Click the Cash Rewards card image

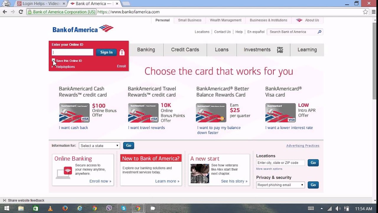(74, 113)
